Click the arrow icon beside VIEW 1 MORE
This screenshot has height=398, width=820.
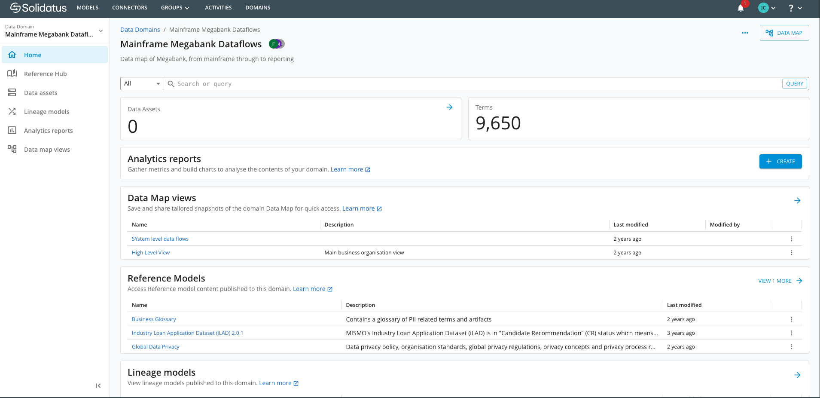pyautogui.click(x=799, y=281)
